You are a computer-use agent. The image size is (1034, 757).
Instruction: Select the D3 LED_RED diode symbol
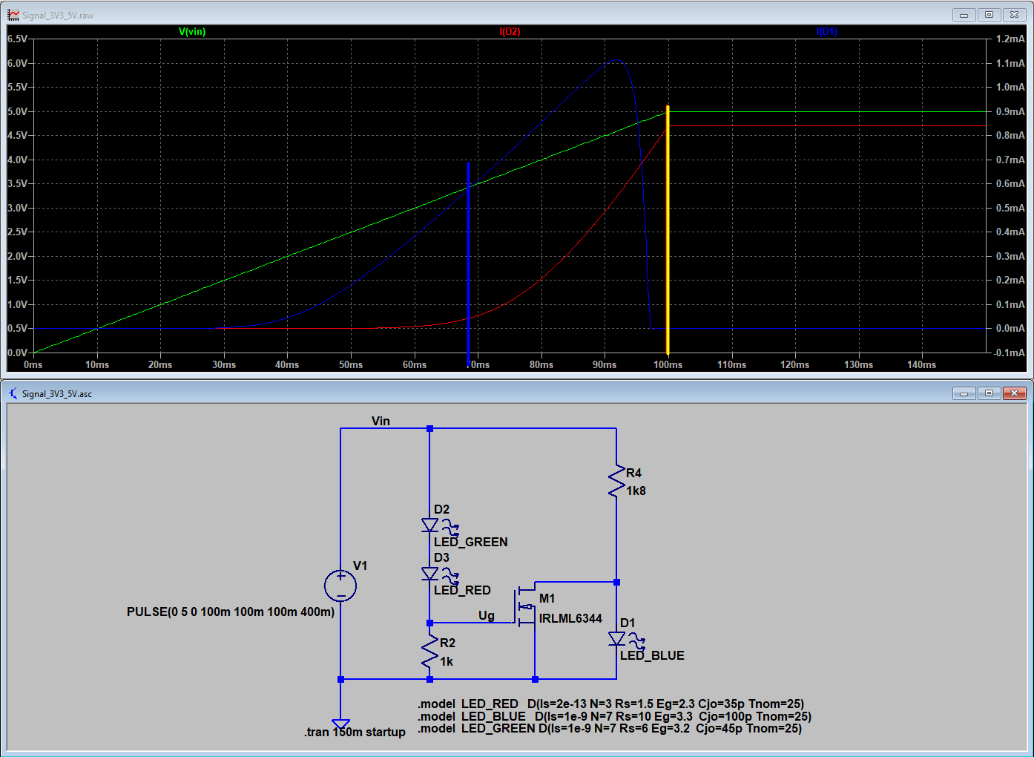(x=429, y=574)
